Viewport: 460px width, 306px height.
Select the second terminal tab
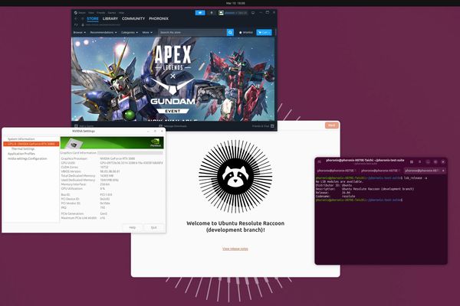(x=381, y=171)
